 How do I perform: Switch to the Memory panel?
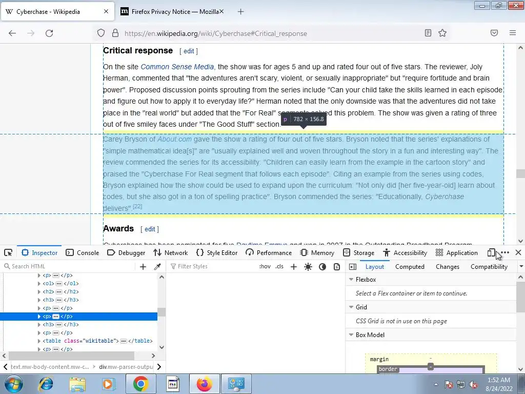[x=317, y=252]
